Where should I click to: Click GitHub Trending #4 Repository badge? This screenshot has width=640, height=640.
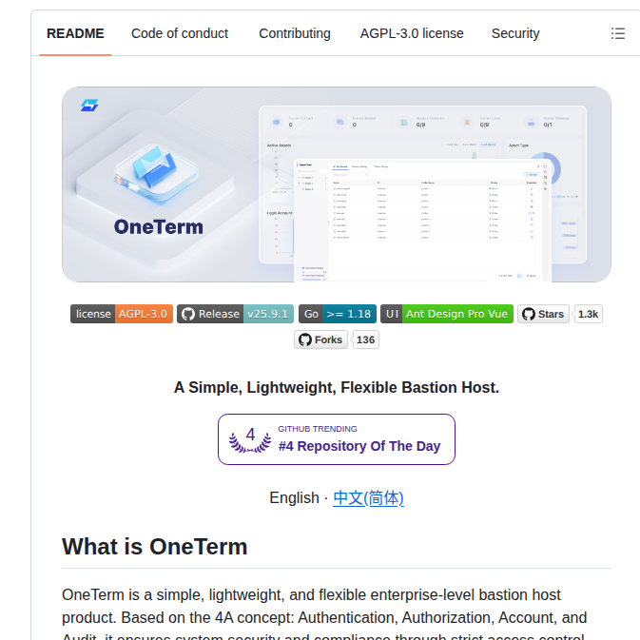coord(337,439)
